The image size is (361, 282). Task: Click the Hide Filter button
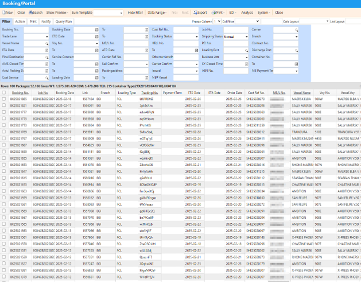pos(135,12)
